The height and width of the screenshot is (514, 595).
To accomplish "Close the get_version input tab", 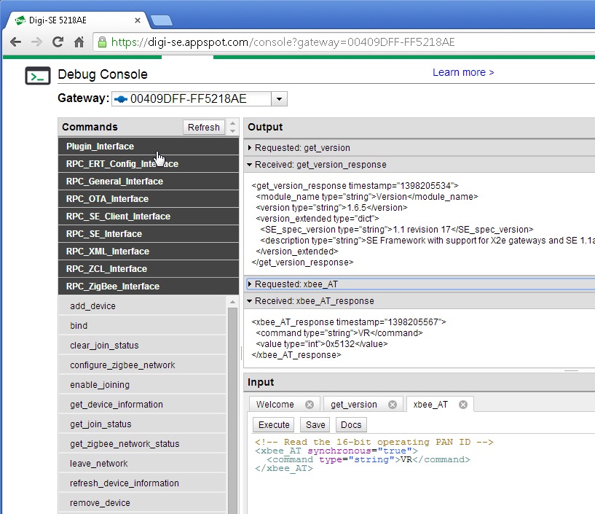I will pos(393,405).
